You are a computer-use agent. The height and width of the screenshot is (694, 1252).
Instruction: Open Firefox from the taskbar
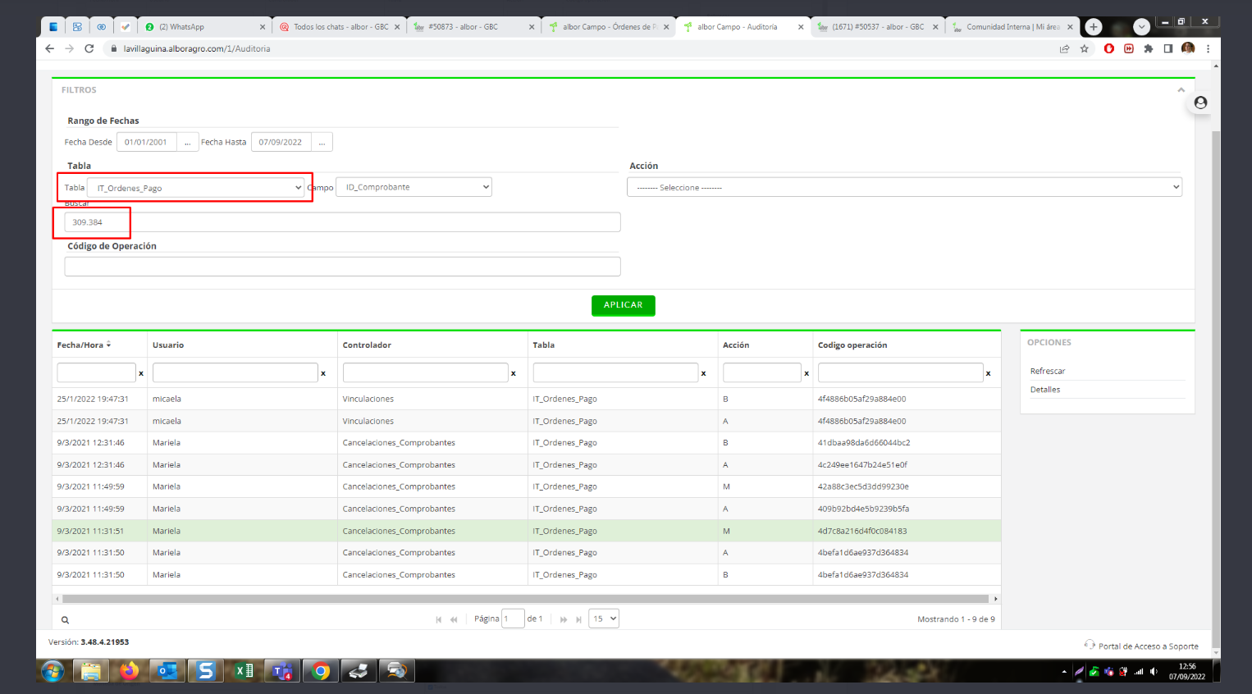click(x=129, y=671)
